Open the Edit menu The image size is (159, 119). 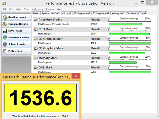[11, 10]
